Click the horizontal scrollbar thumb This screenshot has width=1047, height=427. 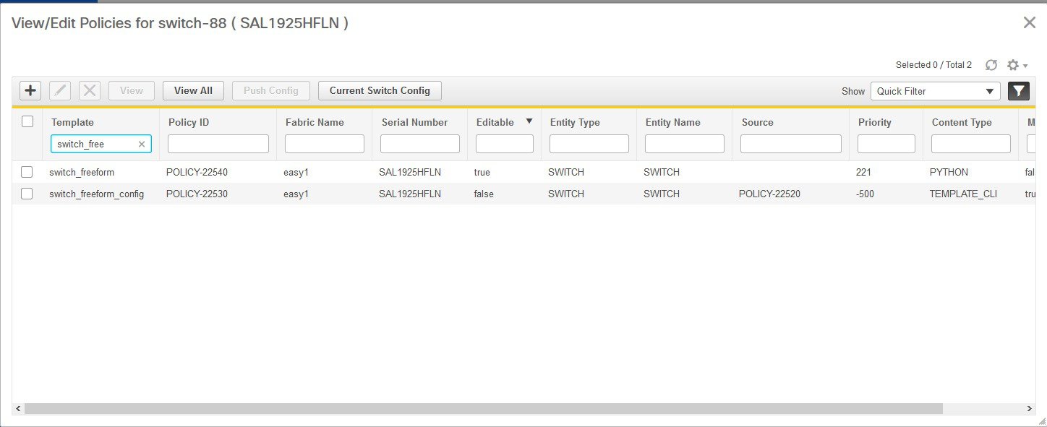pyautogui.click(x=484, y=409)
